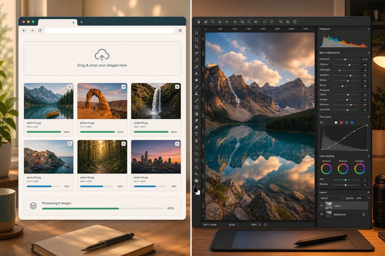Select the stamp tool in the left tool strip
Screen dimensions: 385x256
[196, 94]
